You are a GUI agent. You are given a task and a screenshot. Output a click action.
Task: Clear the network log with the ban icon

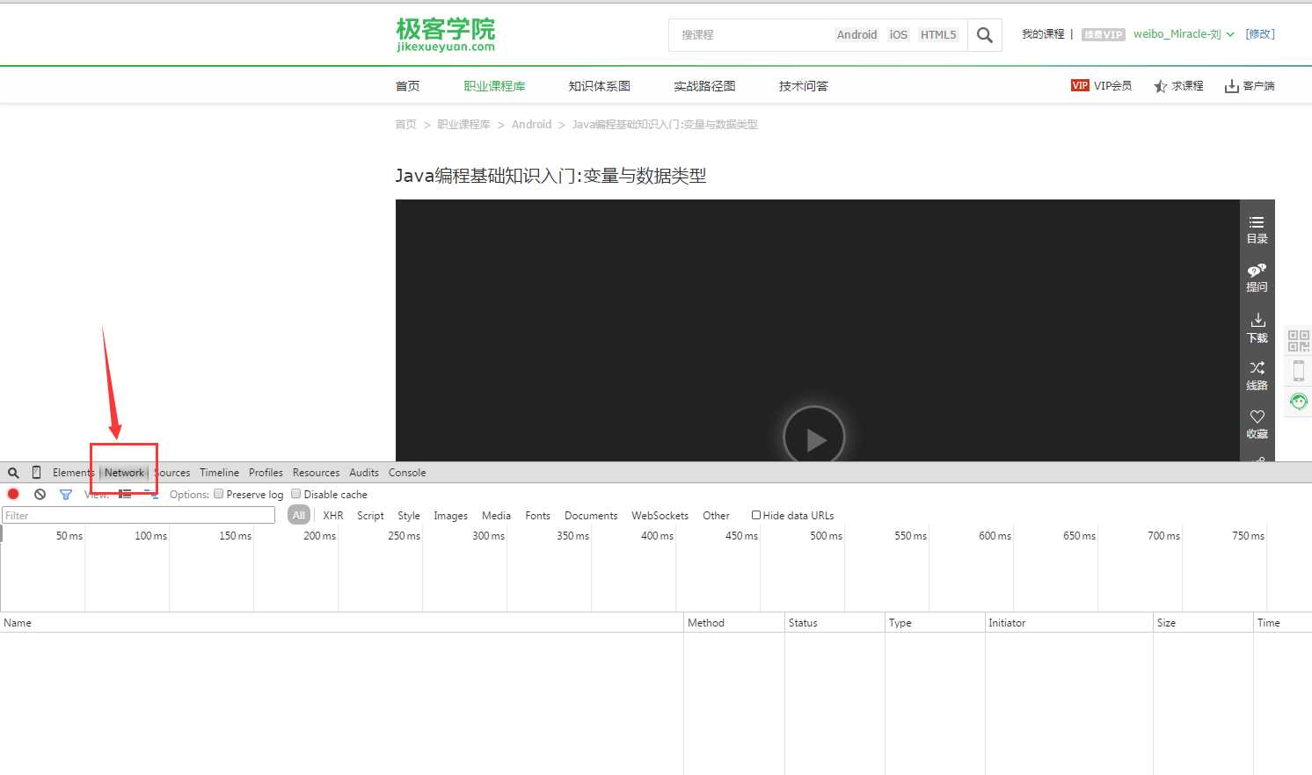(x=40, y=495)
